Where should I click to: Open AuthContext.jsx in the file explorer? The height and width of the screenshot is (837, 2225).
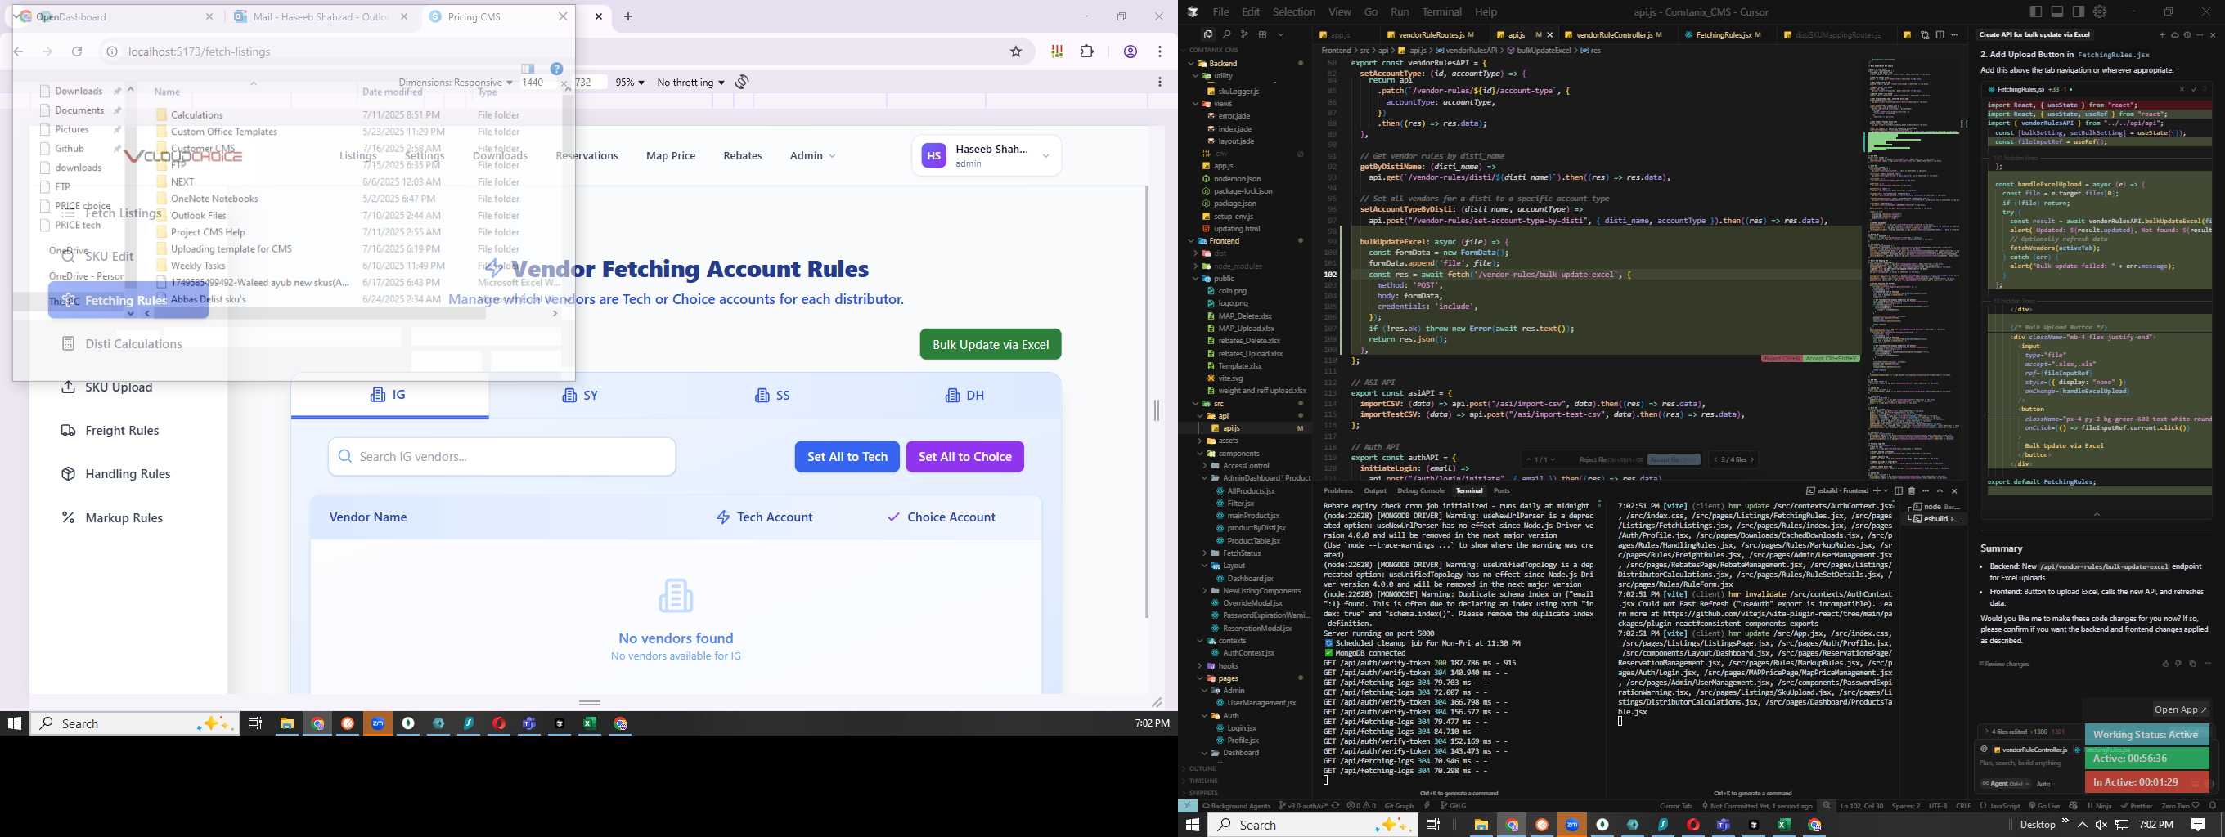tap(1248, 653)
